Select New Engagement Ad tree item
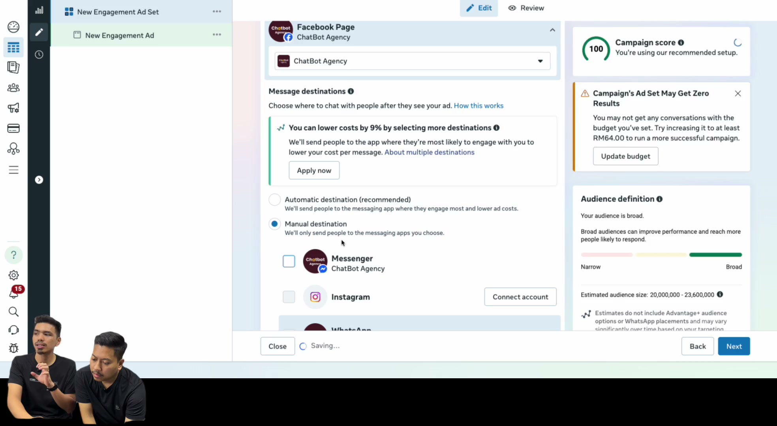The image size is (777, 426). click(x=141, y=35)
